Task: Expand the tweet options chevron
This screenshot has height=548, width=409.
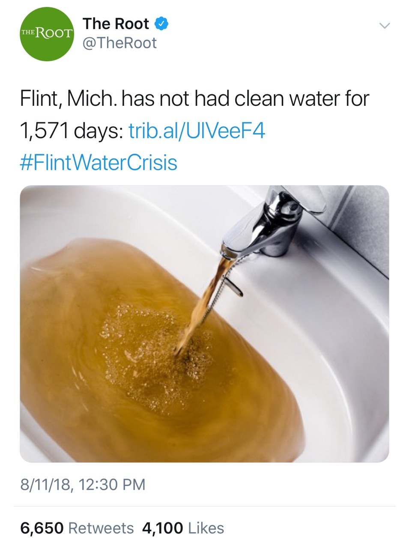Action: [x=385, y=26]
